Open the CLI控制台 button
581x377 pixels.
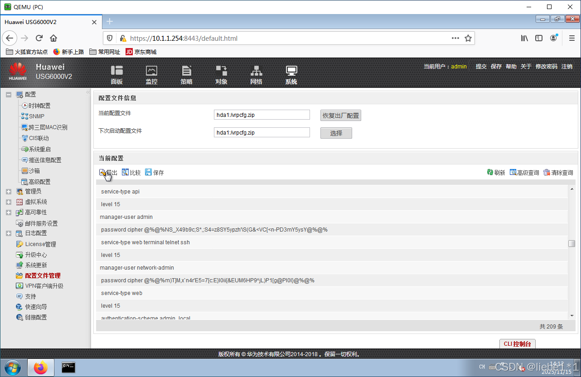(517, 343)
